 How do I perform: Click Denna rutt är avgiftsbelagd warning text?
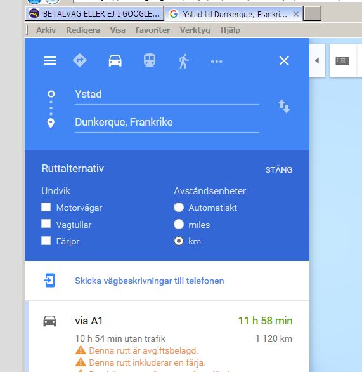143,350
